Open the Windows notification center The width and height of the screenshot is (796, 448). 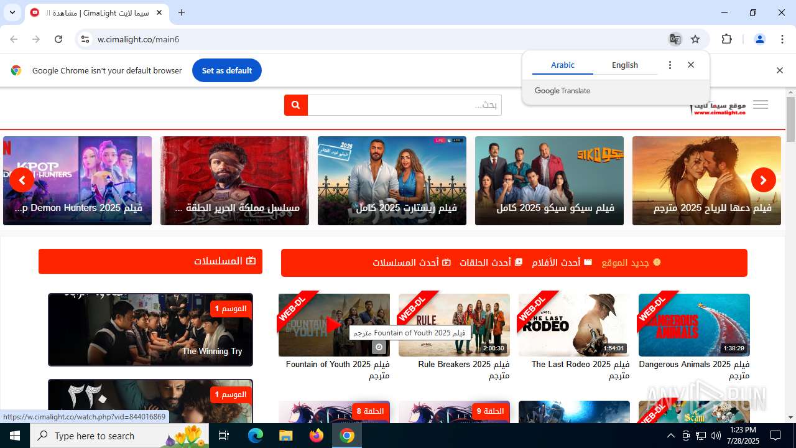pos(775,436)
